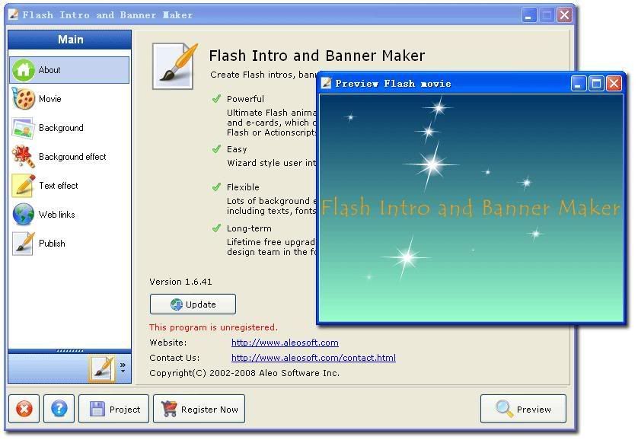
Task: Click the Main panel header
Action: (x=70, y=40)
